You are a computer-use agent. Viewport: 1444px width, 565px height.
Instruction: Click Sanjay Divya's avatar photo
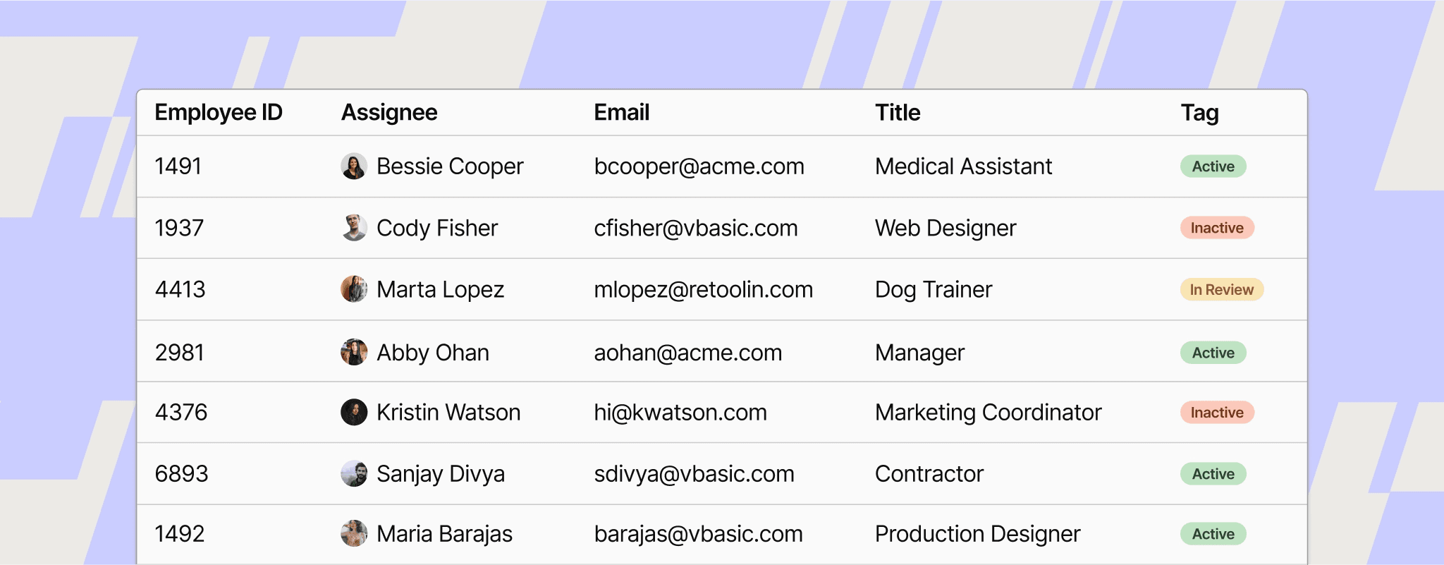354,473
